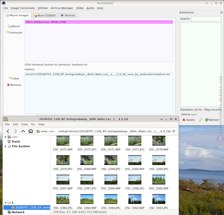Open the file manager File menu
224x215 pixels.
(x=7, y=124)
